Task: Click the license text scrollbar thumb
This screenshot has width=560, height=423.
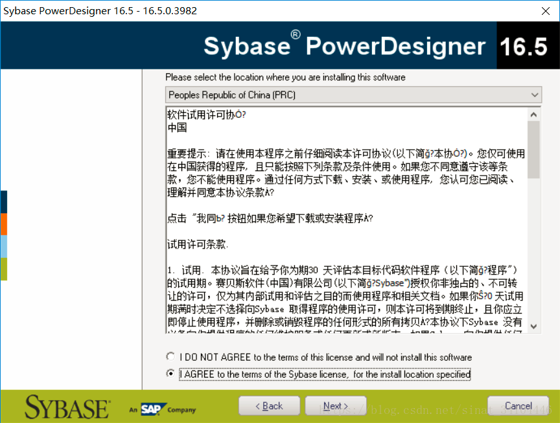Action: [x=534, y=150]
